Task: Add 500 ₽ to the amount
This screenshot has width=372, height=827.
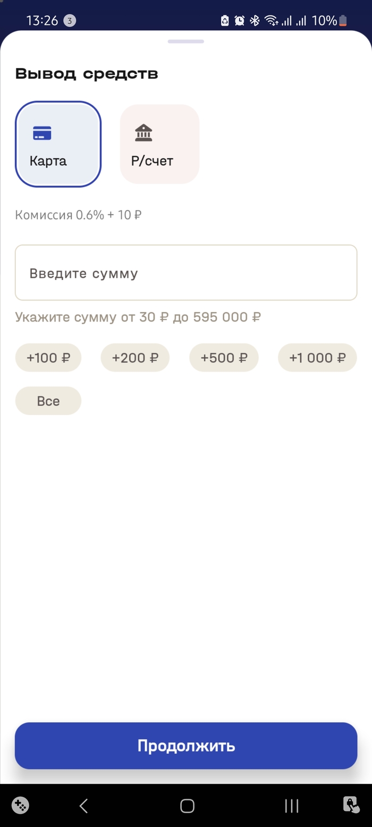Action: point(224,358)
